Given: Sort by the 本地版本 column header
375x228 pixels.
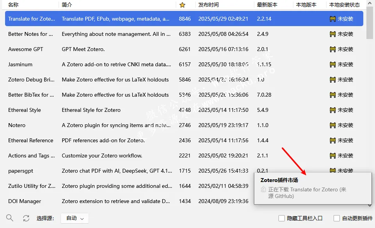Looking at the screenshot, I should click(306, 5).
